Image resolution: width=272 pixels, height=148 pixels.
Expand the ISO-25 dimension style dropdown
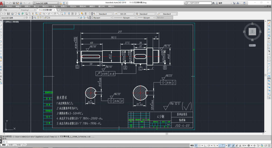pos(133,14)
